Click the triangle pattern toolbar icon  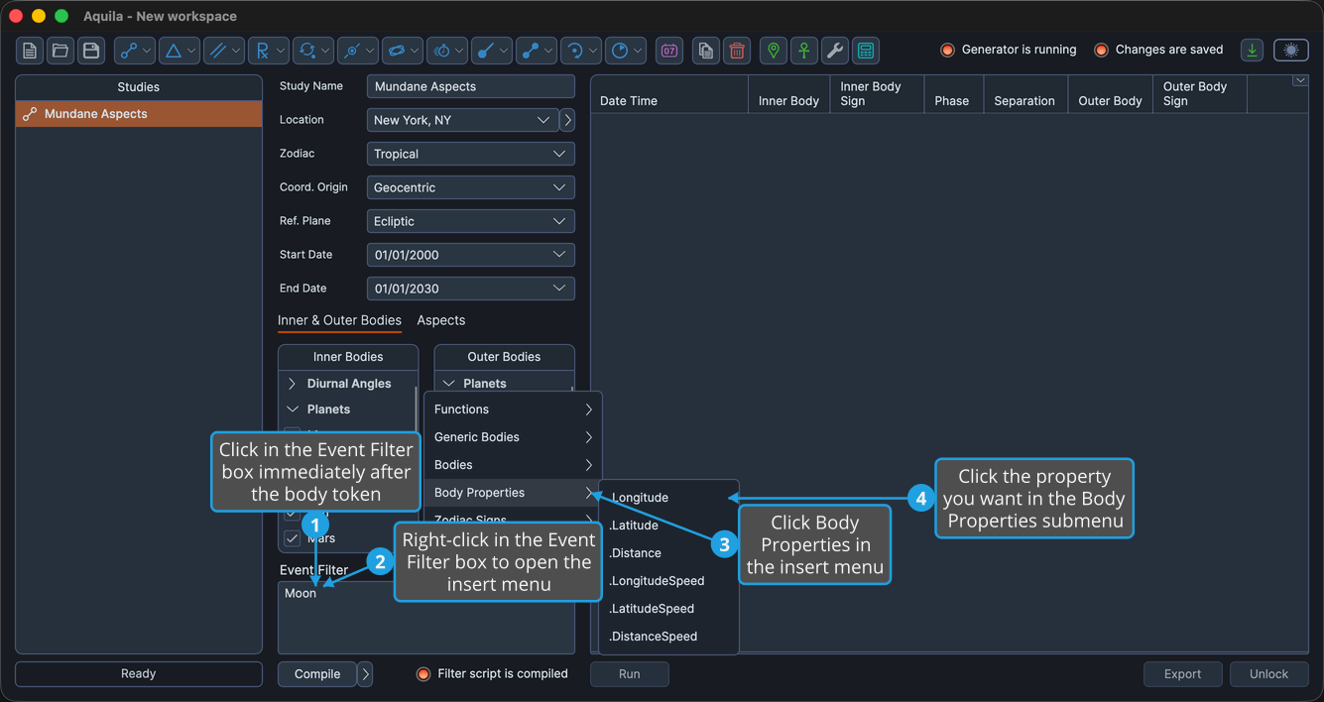[180, 51]
